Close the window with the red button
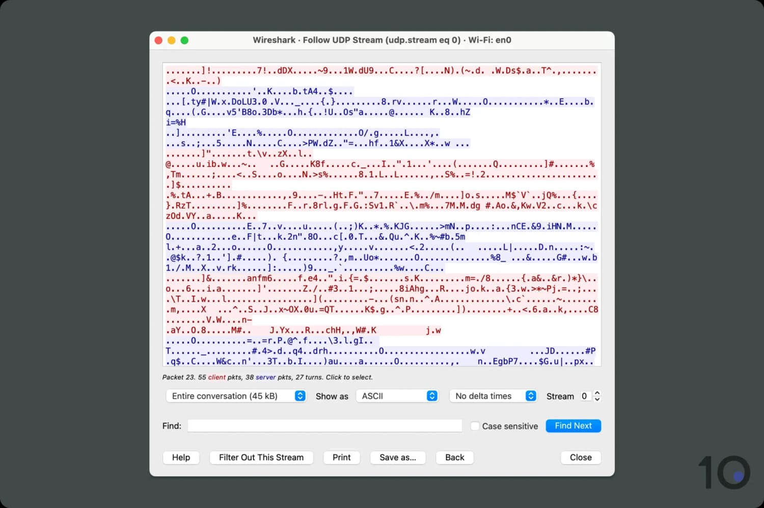764x508 pixels. point(158,40)
